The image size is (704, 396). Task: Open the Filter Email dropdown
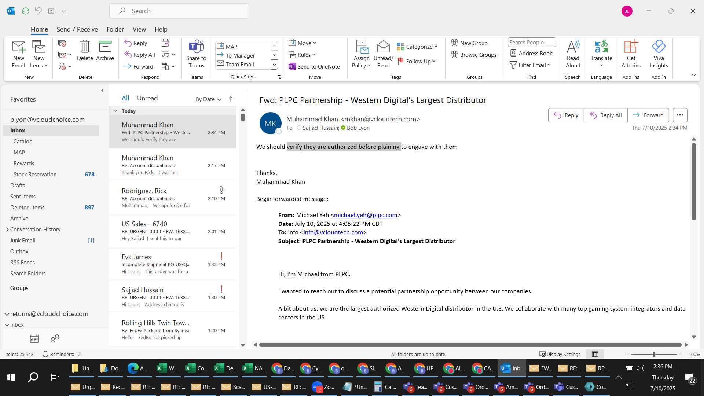click(530, 65)
